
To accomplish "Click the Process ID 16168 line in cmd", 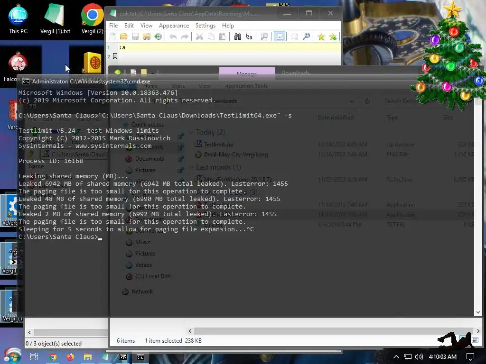I will (x=51, y=161).
